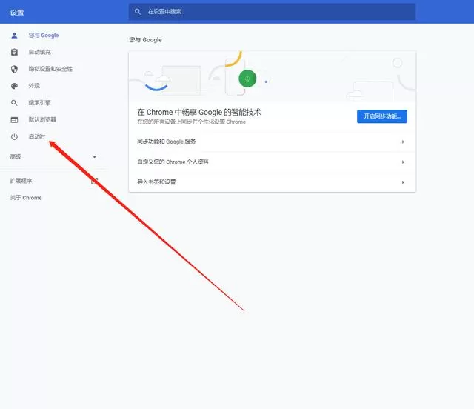Click the shield icon for 隐私设置和安全性
The image size is (474, 409).
(x=14, y=69)
